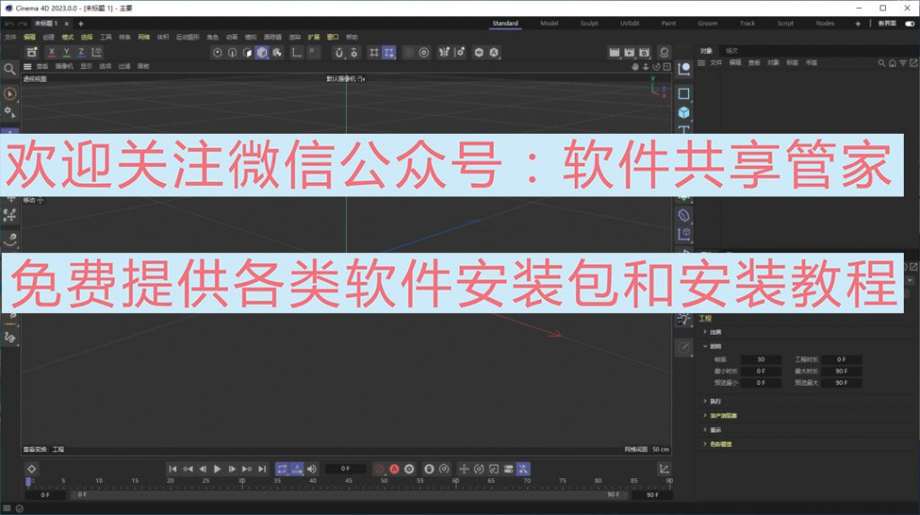Click the light bulb icon in right palette
Viewport: 920px width, 515px height.
pyautogui.click(x=684, y=319)
